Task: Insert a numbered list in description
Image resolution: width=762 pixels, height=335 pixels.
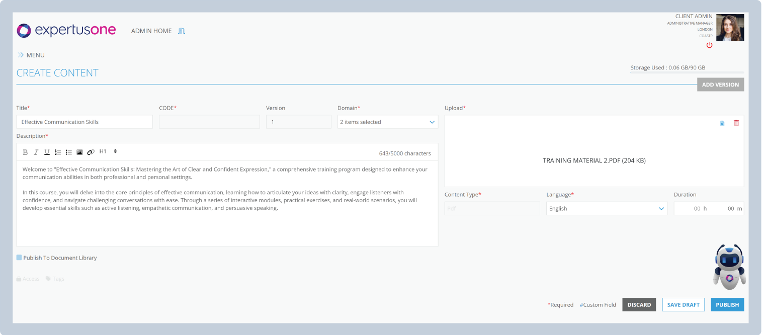Action: click(58, 152)
